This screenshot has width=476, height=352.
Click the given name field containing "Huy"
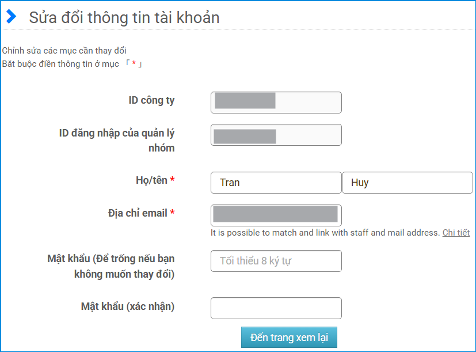(x=407, y=183)
